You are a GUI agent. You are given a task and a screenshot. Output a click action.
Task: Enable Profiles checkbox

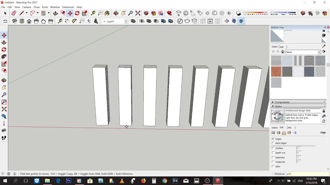[273, 148]
